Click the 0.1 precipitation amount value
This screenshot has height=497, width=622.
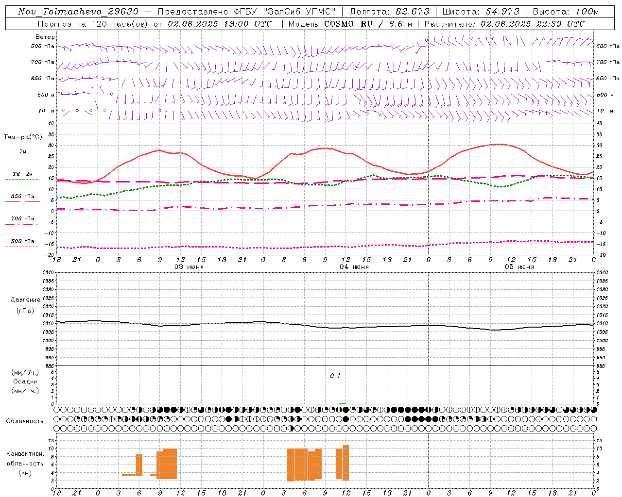tap(335, 376)
